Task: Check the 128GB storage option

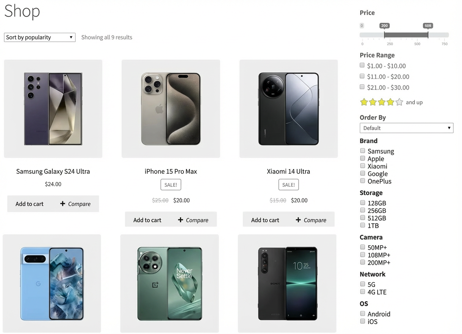Action: pos(362,202)
